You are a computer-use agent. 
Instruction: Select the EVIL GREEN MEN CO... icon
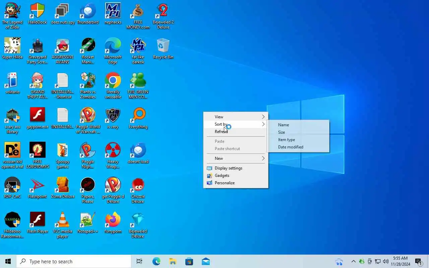[138, 85]
